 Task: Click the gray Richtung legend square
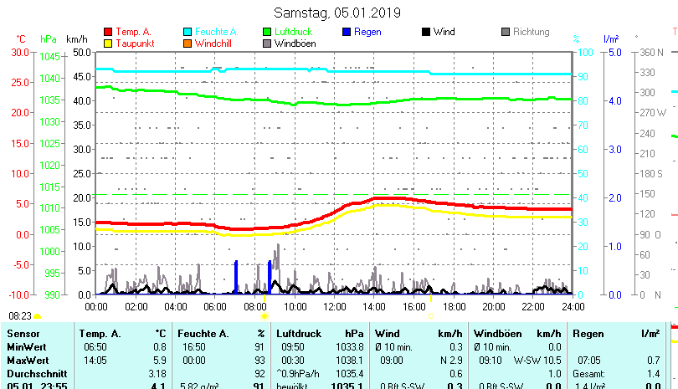506,32
